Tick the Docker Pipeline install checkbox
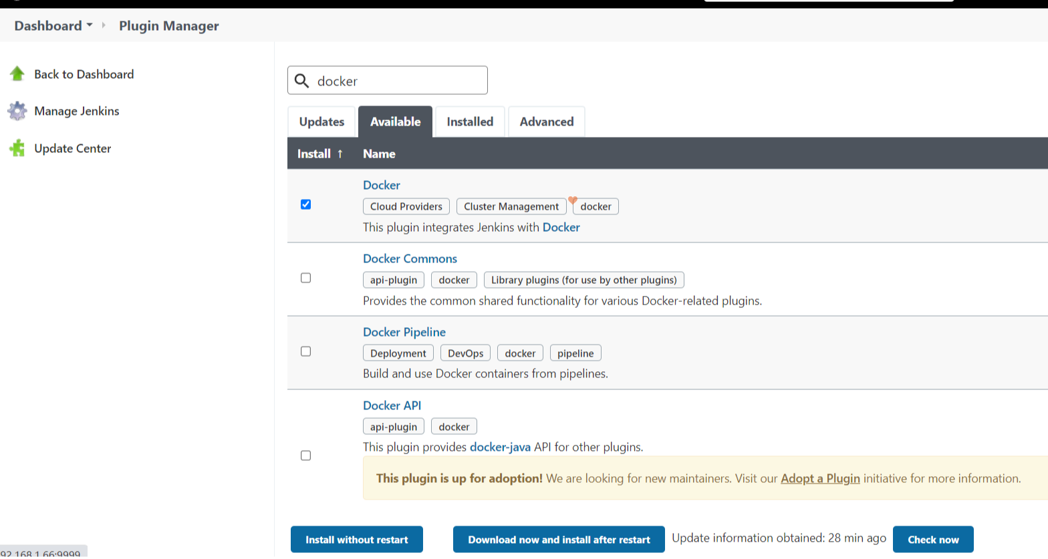 click(x=306, y=351)
